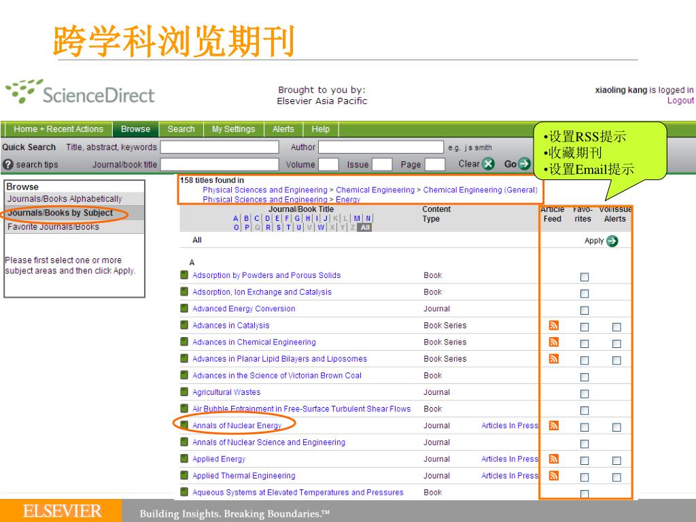
Task: Click the Energy breadcrumb link
Action: tap(348, 200)
